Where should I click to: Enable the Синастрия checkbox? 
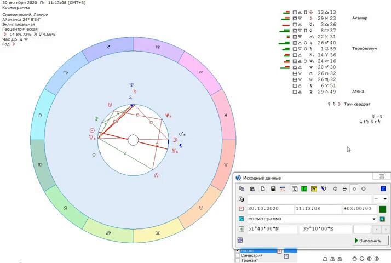pyautogui.click(x=237, y=255)
